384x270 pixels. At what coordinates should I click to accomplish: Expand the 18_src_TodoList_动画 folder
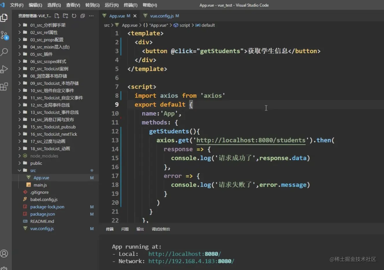click(19, 149)
